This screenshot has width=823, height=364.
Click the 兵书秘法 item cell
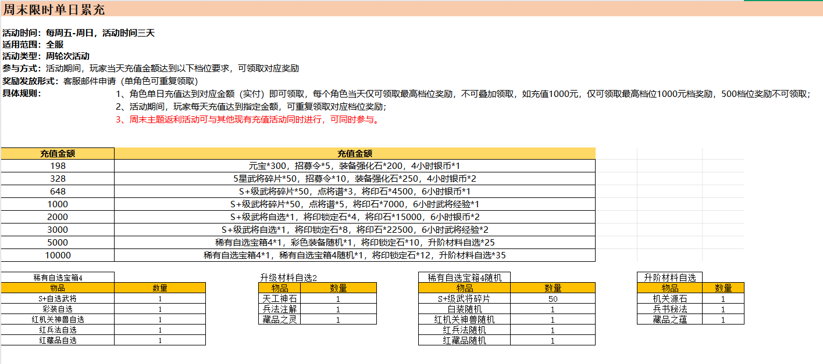669,309
